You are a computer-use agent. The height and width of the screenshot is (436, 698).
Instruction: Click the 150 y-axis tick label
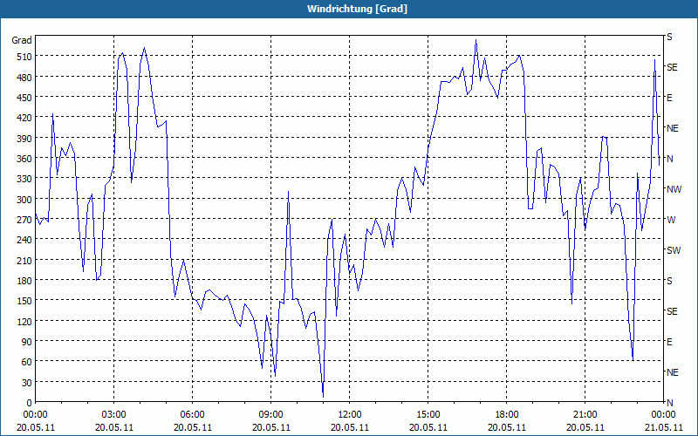point(24,301)
